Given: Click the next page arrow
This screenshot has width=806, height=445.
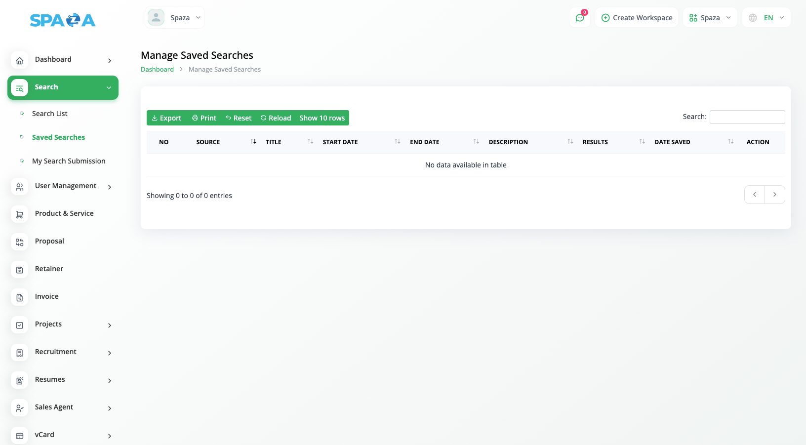Looking at the screenshot, I should (x=774, y=195).
